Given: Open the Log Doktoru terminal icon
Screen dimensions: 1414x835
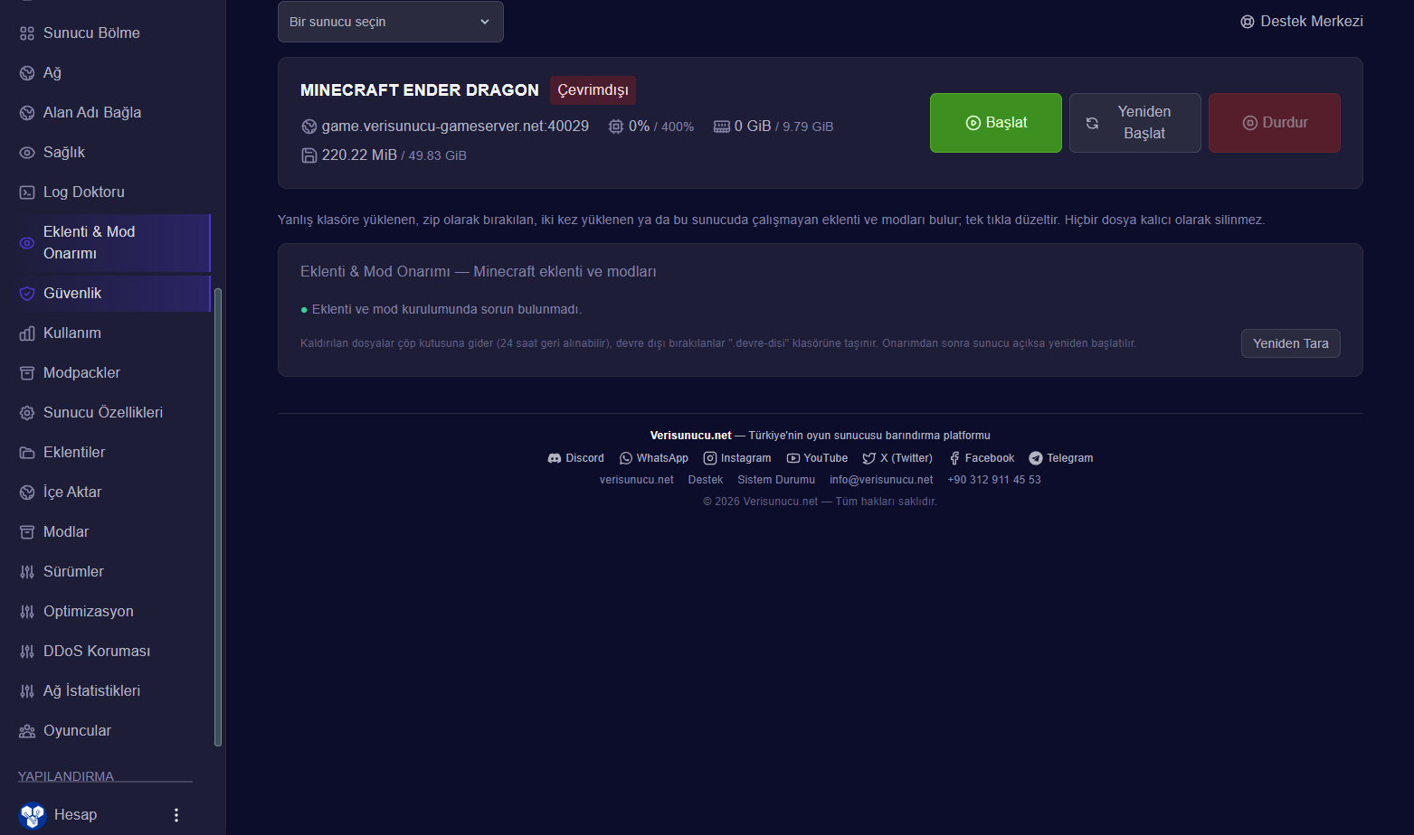Looking at the screenshot, I should click(27, 192).
